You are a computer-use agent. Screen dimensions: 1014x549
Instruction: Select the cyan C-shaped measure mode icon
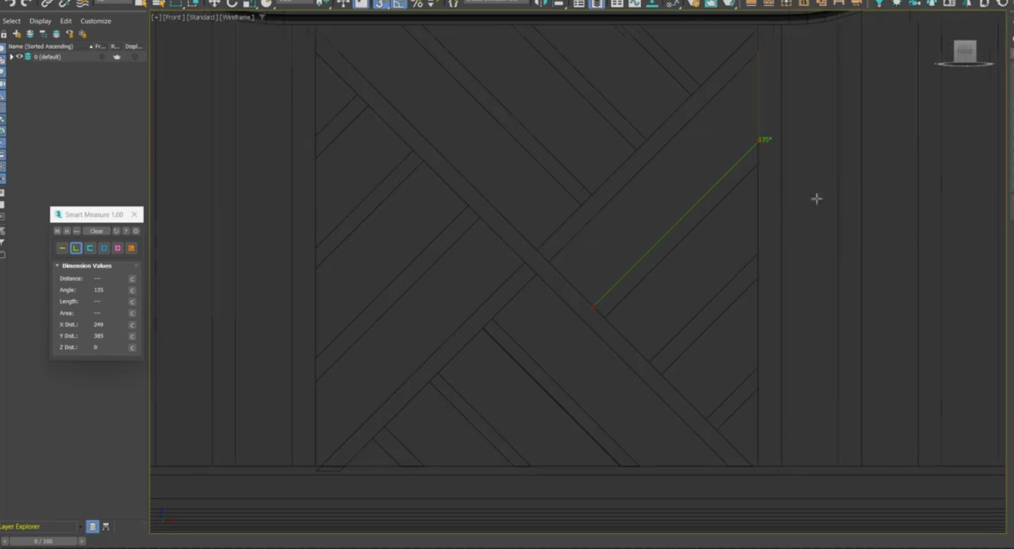click(90, 248)
